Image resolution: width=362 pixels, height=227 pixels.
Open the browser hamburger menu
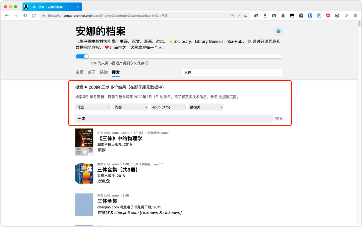tap(355, 16)
